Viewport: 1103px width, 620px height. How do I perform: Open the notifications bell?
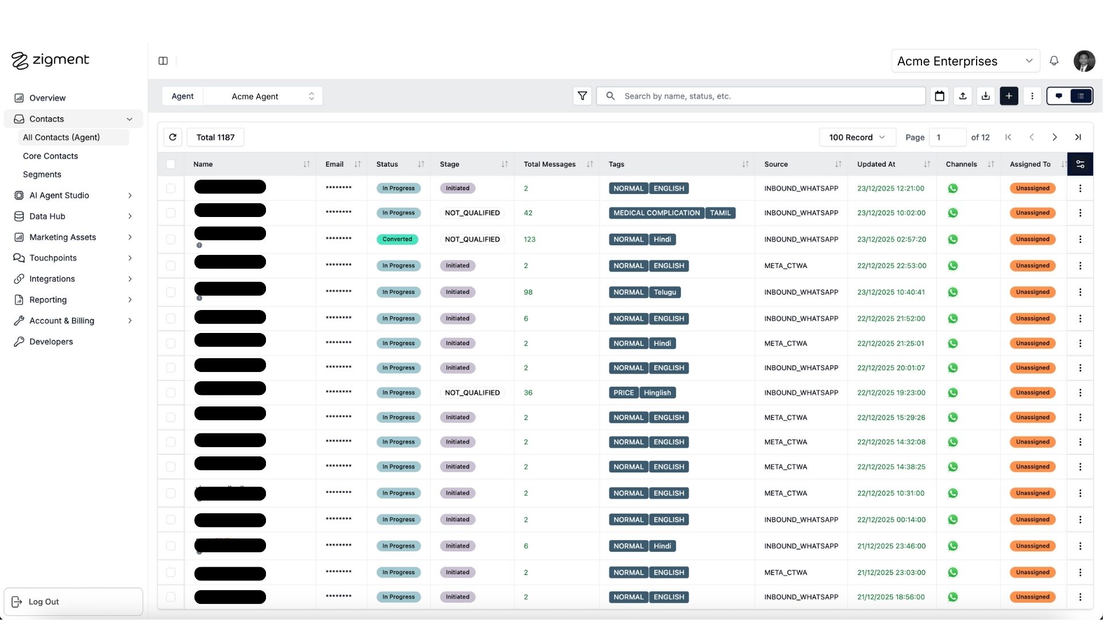coord(1054,61)
